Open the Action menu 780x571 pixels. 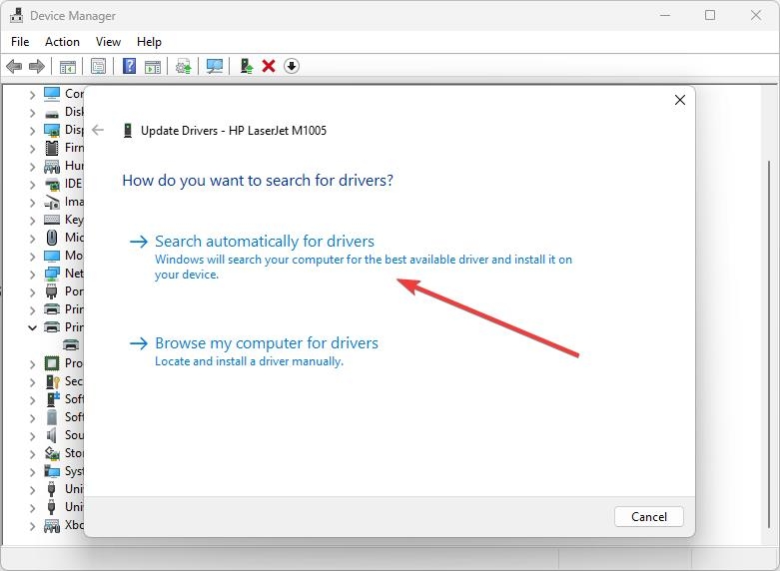[x=62, y=42]
